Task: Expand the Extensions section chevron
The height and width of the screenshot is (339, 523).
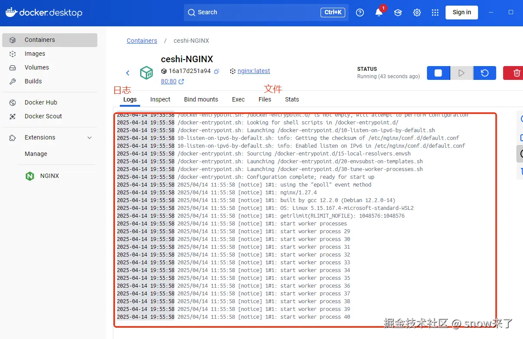Action: (90, 137)
